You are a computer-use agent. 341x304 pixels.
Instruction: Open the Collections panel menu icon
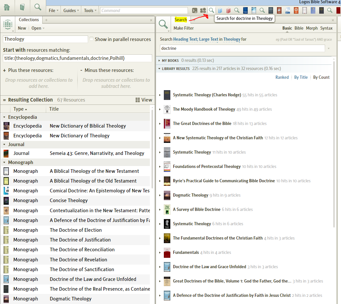pos(8,24)
